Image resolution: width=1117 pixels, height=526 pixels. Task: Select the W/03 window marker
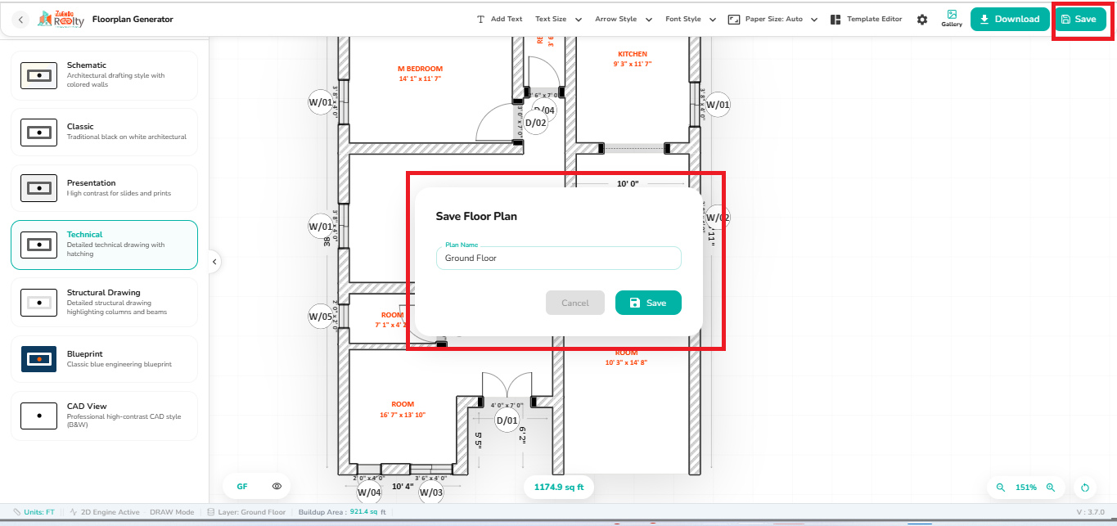[x=431, y=492]
